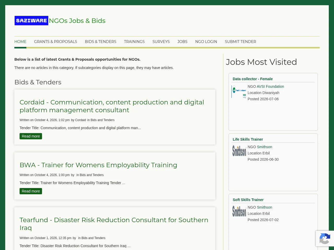The width and height of the screenshot is (334, 250).
Task: Open the Cordaid Communication consultant tender title
Action: coord(112,106)
